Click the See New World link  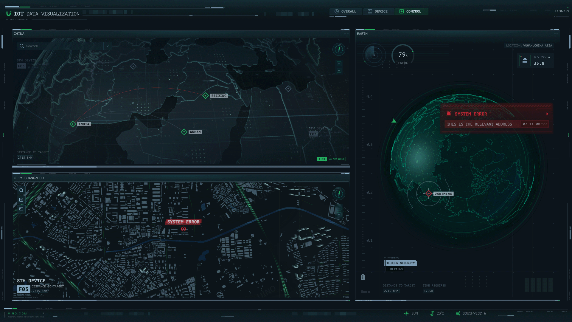336,159
